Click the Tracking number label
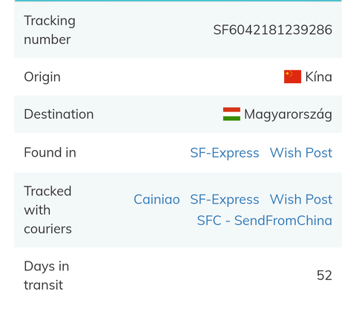Viewport: 356px width, 309px height. coord(50,30)
